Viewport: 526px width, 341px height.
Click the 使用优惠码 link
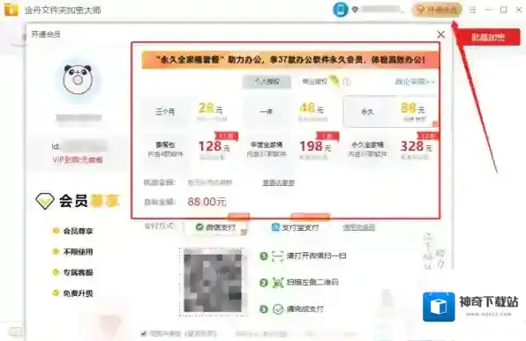(358, 228)
